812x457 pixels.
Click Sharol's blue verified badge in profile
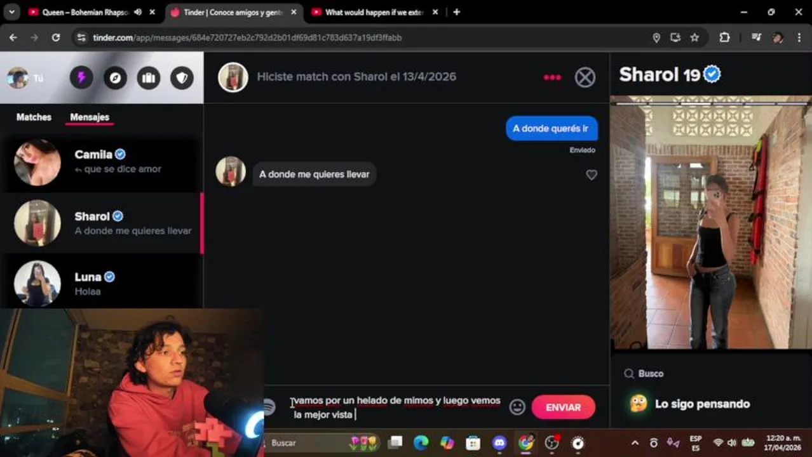pos(712,74)
